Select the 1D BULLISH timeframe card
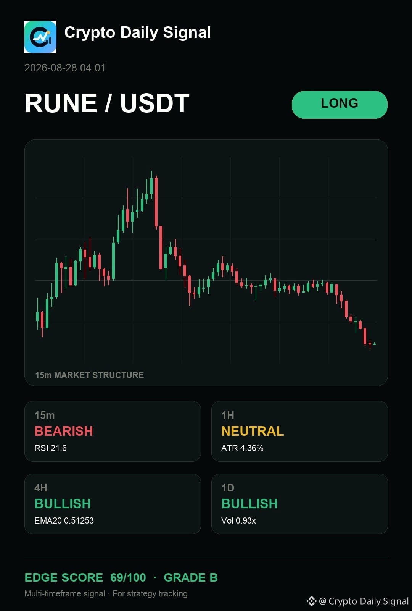This screenshot has height=611, width=412. click(x=299, y=504)
